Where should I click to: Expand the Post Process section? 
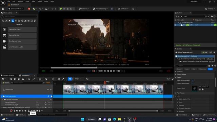pos(176,93)
